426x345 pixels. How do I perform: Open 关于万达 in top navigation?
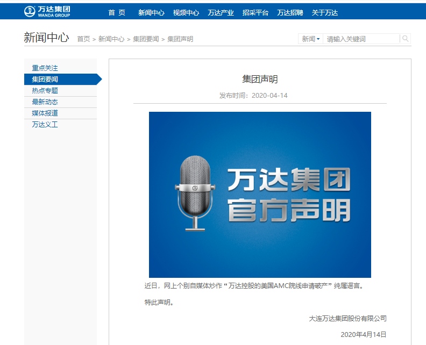tap(325, 13)
